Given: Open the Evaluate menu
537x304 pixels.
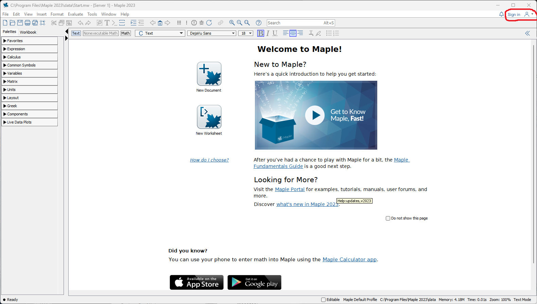Looking at the screenshot, I should tap(75, 14).
